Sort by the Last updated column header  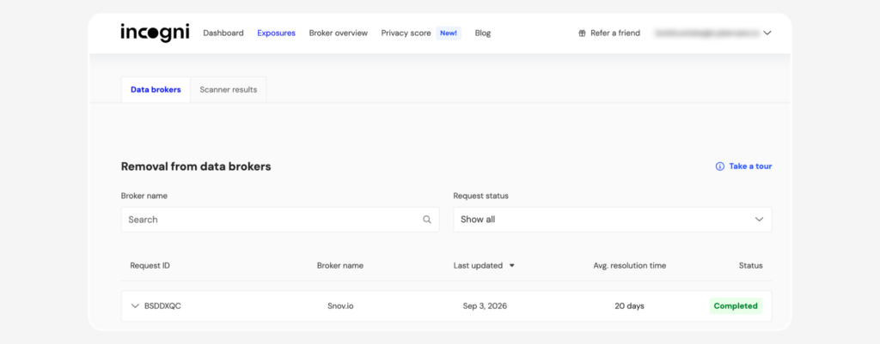[x=478, y=266]
